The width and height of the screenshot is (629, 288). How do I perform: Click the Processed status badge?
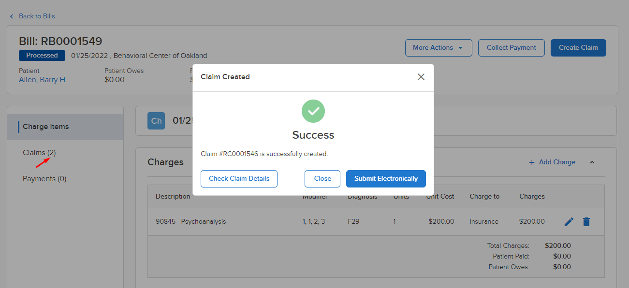point(42,55)
